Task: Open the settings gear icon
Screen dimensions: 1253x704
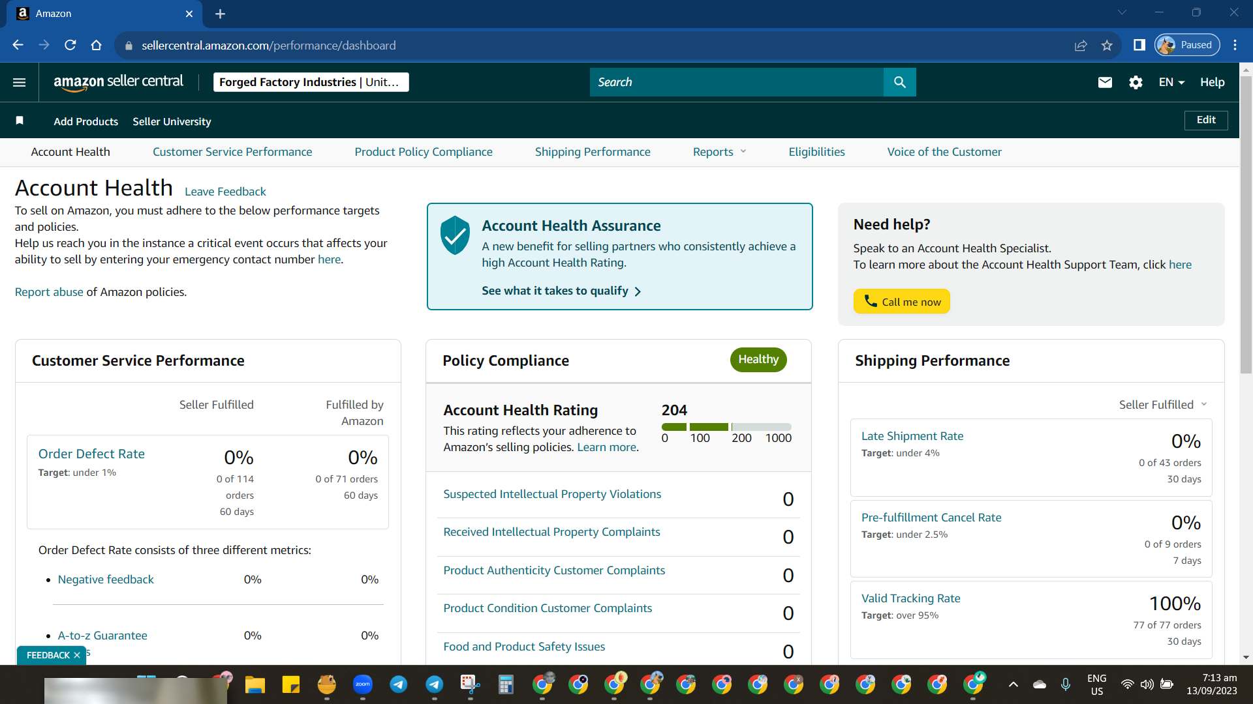Action: pos(1136,82)
